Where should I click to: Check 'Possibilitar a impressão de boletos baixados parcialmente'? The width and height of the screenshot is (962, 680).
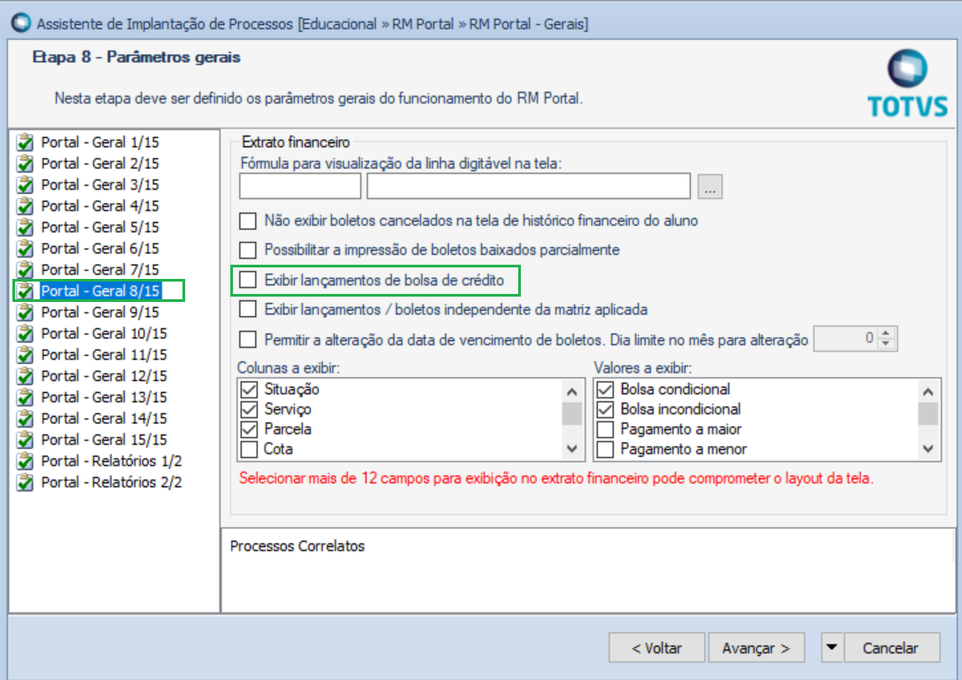[x=248, y=251]
